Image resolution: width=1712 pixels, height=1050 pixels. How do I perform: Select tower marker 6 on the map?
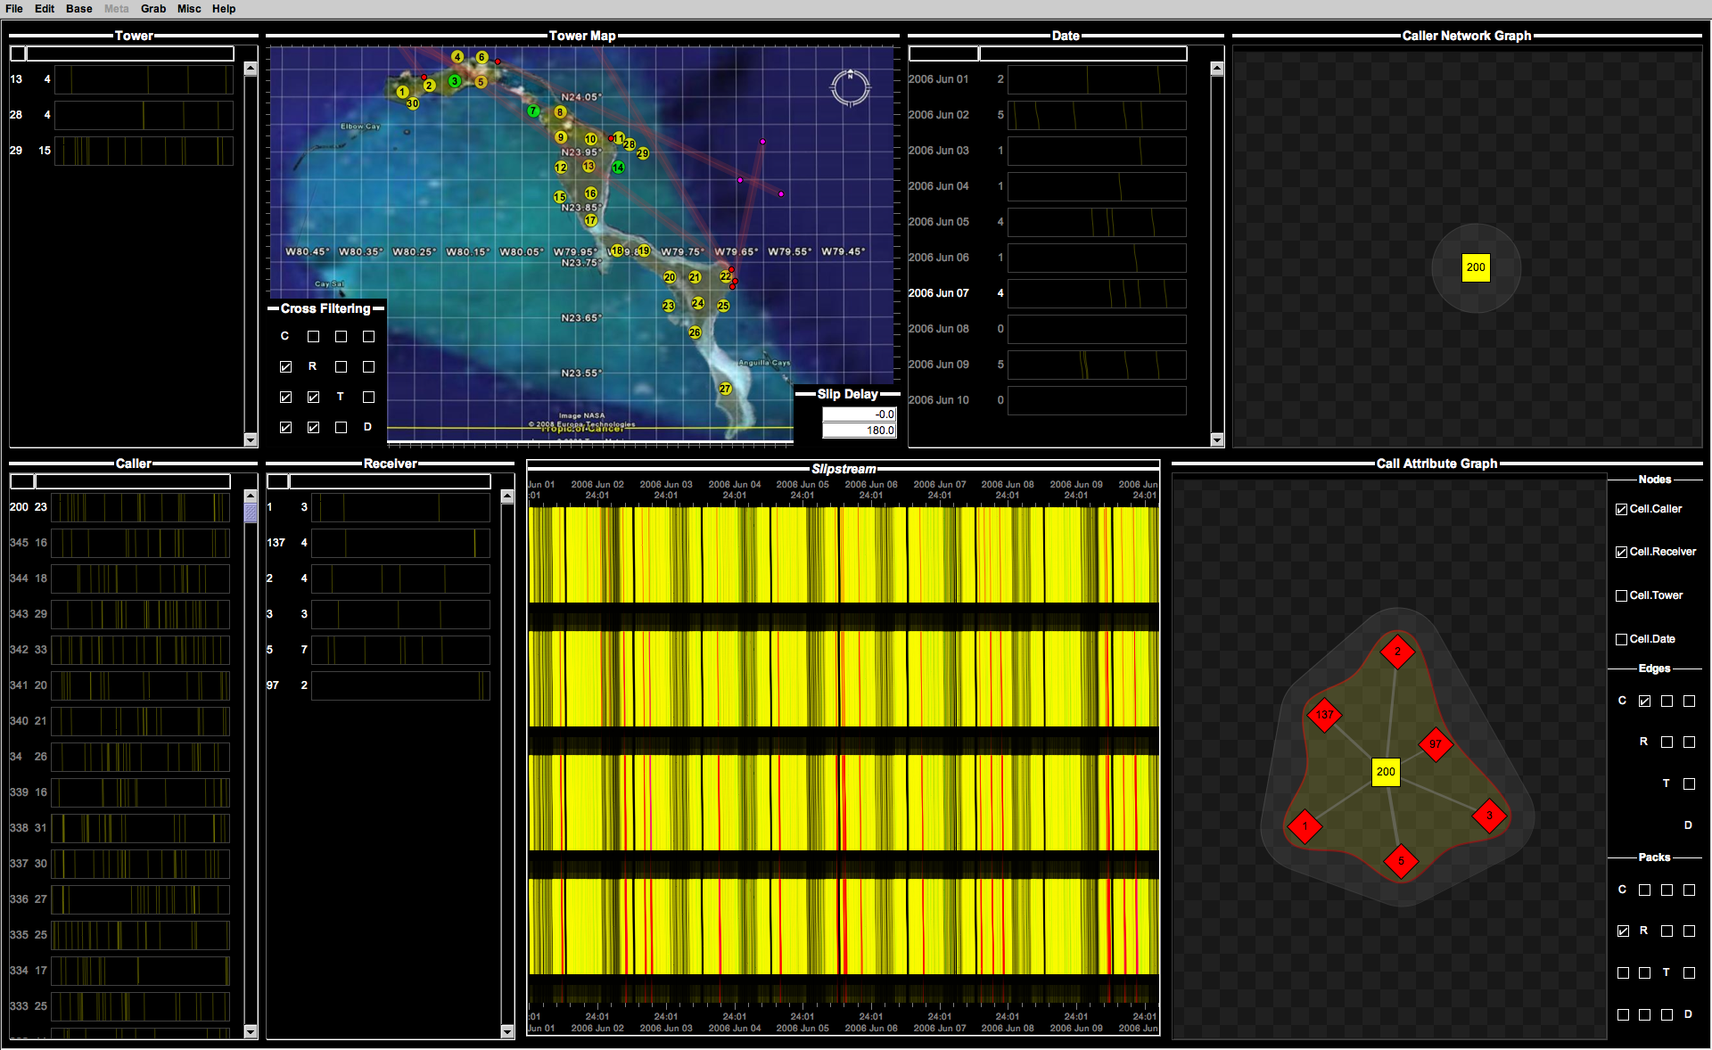tap(481, 57)
